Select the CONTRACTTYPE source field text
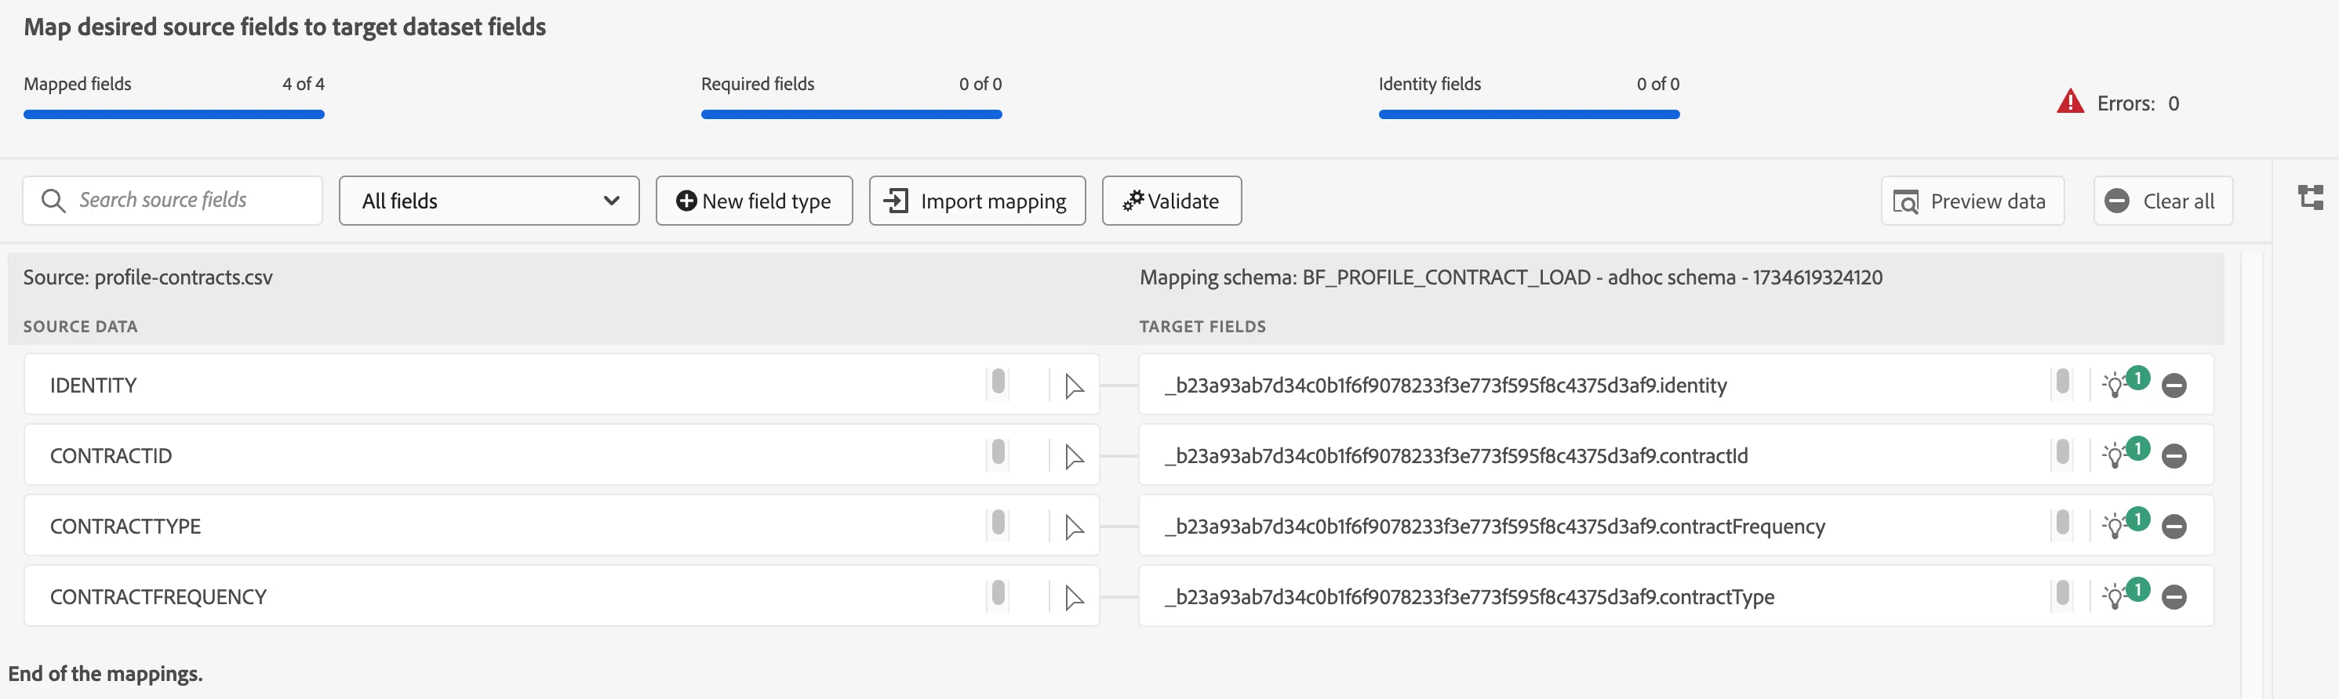Screen dimensions: 2339x699 (x=125, y=527)
